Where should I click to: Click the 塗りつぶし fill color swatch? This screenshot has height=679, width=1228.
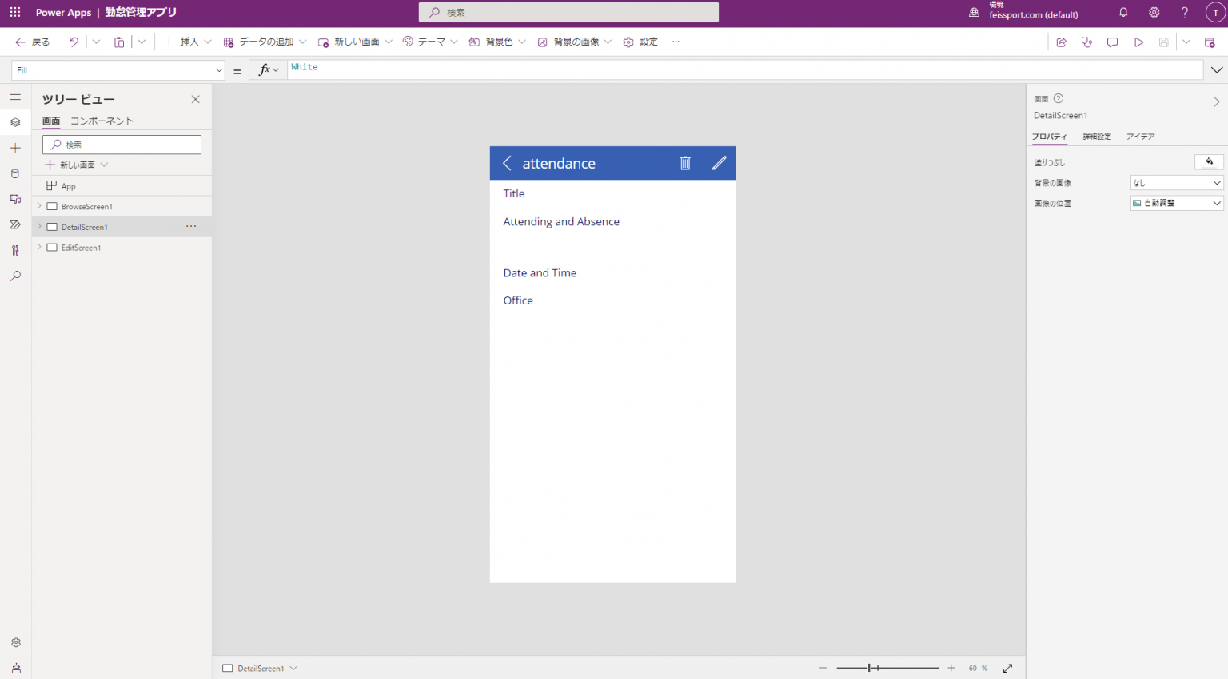click(1209, 162)
